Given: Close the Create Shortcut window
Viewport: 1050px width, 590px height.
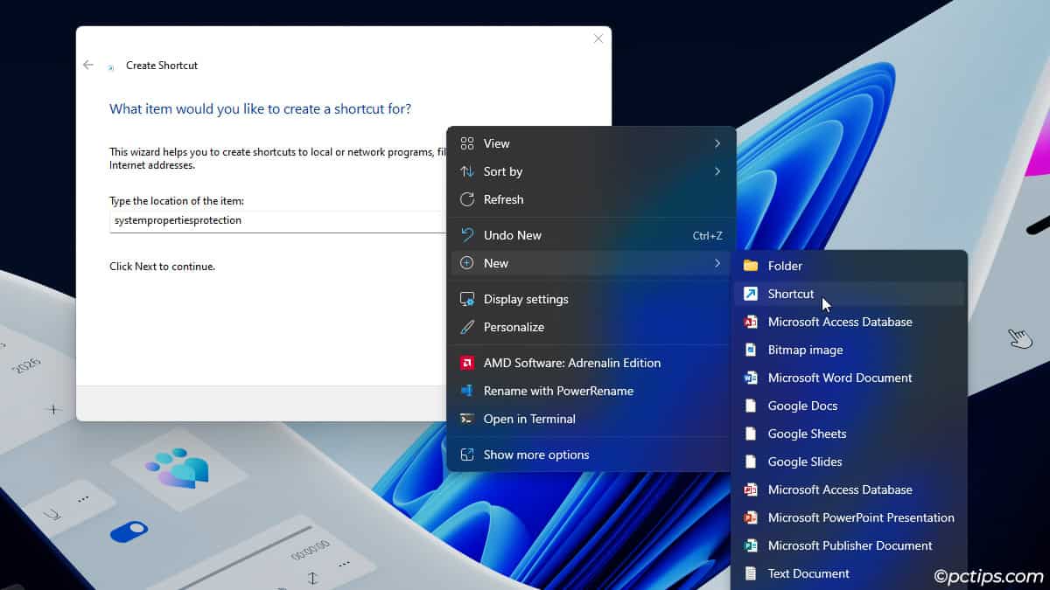Looking at the screenshot, I should pos(598,38).
